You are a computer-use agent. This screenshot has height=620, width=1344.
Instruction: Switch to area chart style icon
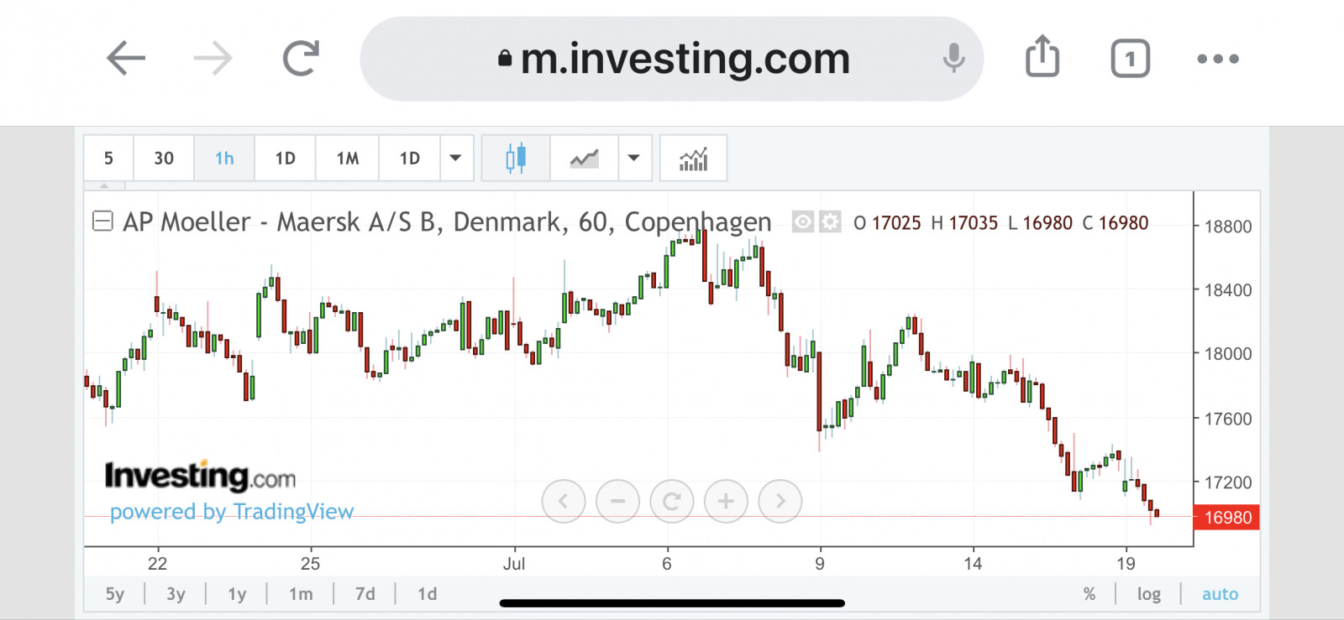pos(584,158)
